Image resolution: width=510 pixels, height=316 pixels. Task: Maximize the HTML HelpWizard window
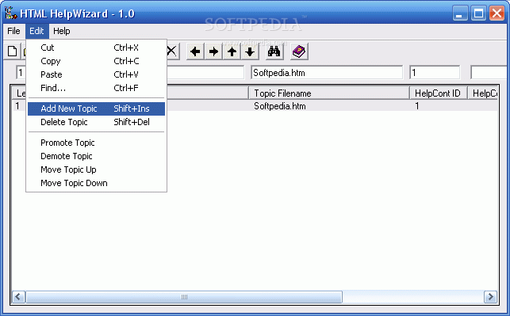pyautogui.click(x=478, y=13)
